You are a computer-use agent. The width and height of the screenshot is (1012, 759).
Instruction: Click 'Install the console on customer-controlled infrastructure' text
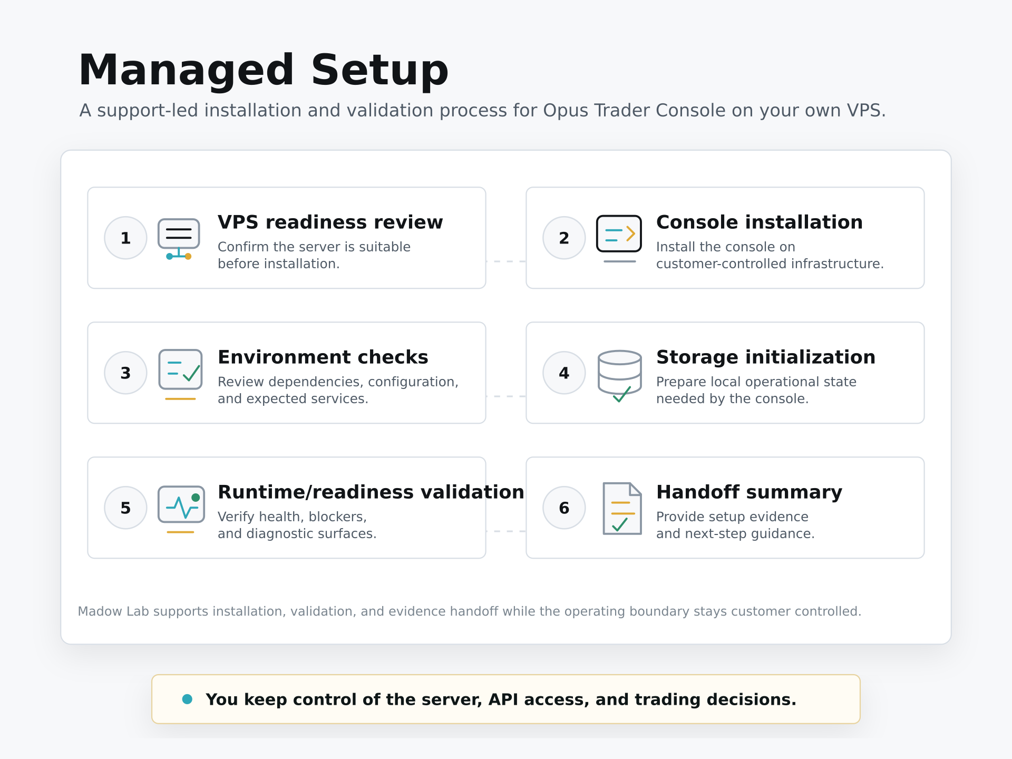[770, 255]
